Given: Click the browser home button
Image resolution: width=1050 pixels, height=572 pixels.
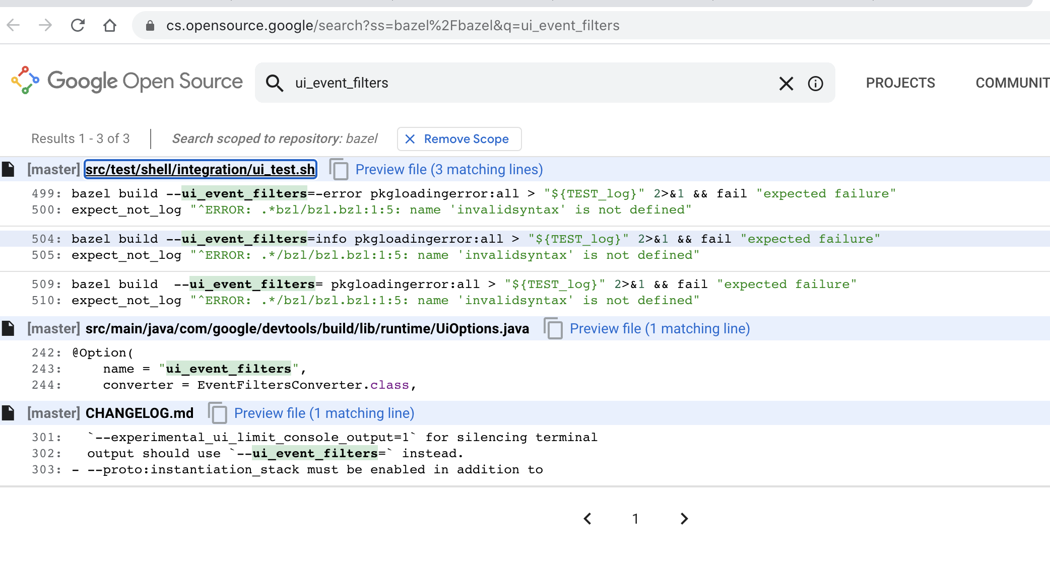Looking at the screenshot, I should tap(111, 26).
